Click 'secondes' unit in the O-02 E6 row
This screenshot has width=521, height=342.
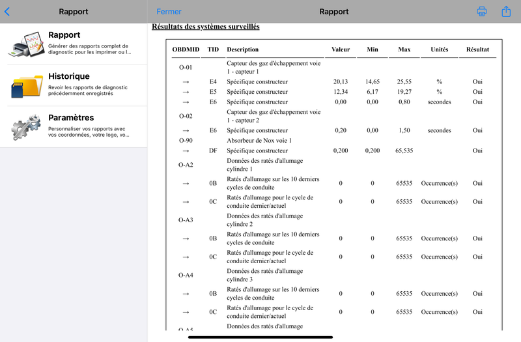coord(439,130)
